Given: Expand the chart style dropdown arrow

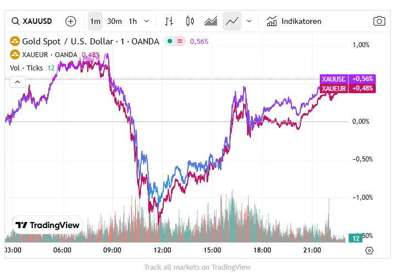Looking at the screenshot, I should pos(249,21).
